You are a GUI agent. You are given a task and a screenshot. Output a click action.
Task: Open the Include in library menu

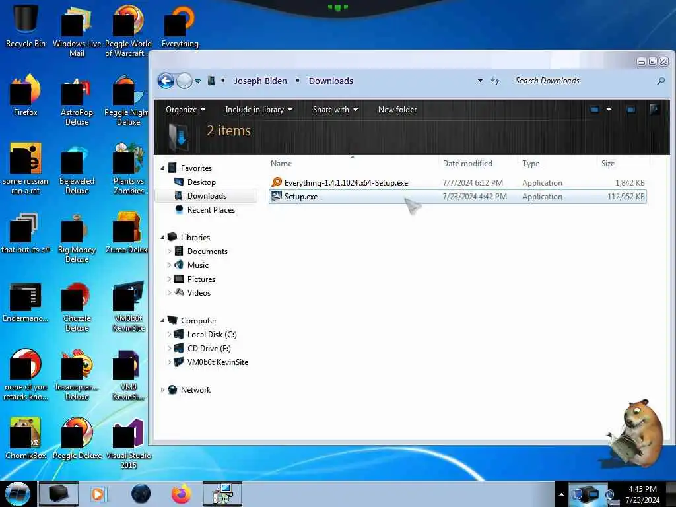coord(259,110)
